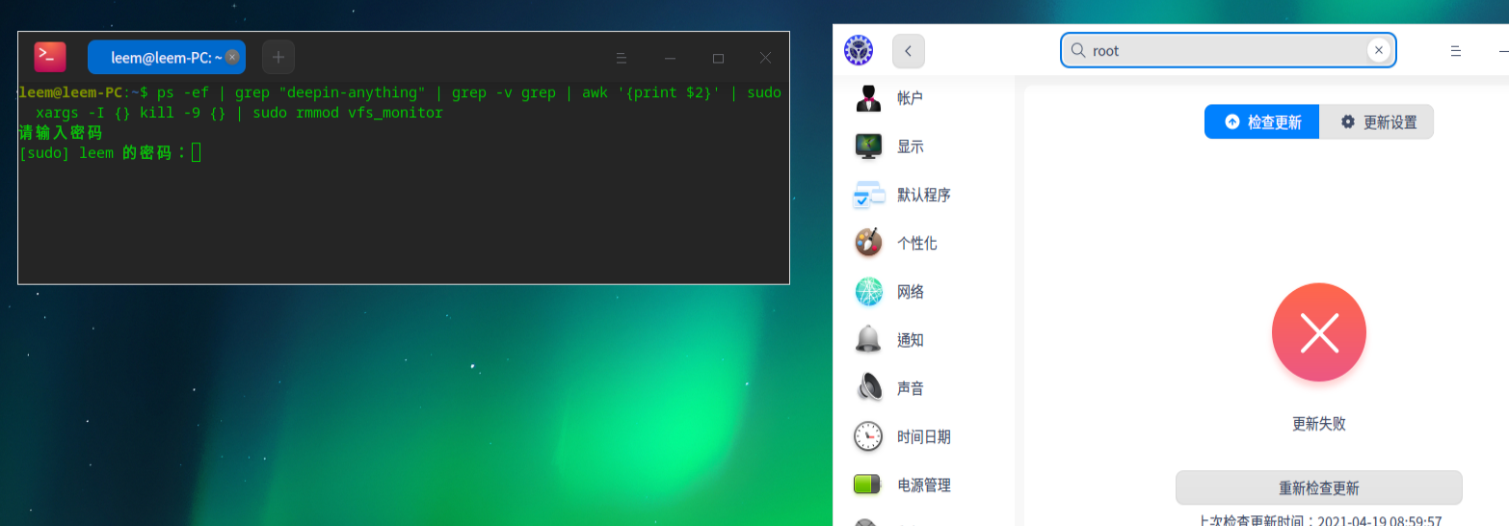
Task: Go back using the Control Center back arrow
Action: pyautogui.click(x=909, y=51)
